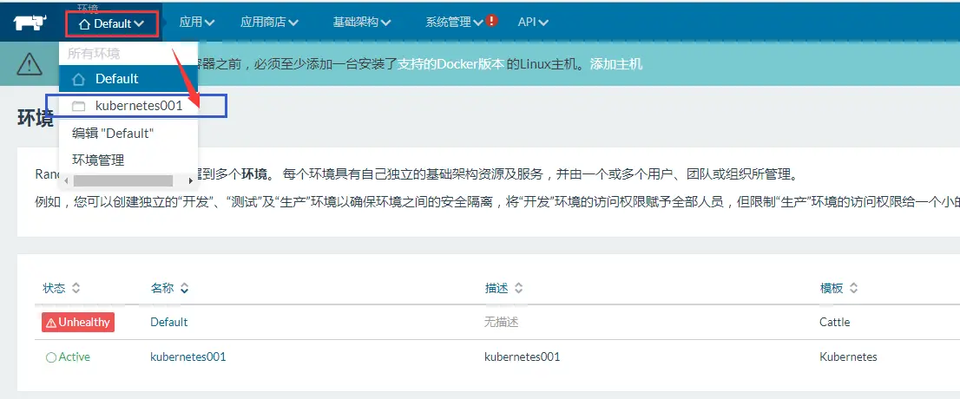Image resolution: width=960 pixels, height=399 pixels.
Task: Open the Default environment dropdown
Action: point(112,23)
